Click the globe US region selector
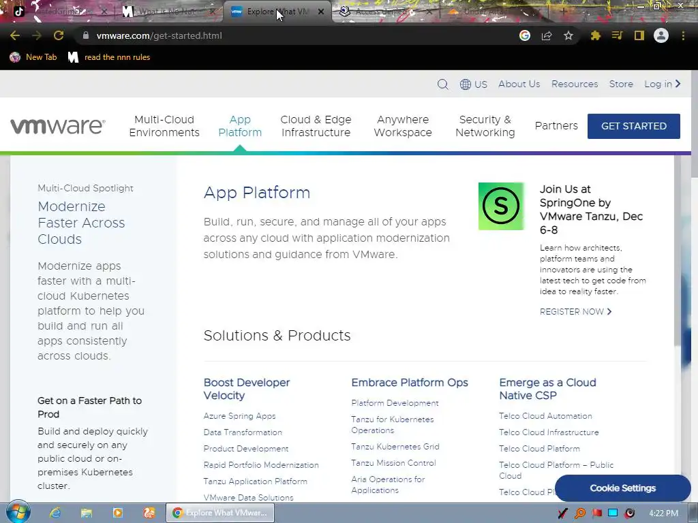The width and height of the screenshot is (698, 523). [474, 84]
